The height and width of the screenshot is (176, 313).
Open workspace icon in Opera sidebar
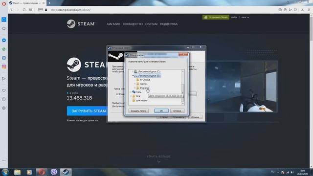[4, 20]
